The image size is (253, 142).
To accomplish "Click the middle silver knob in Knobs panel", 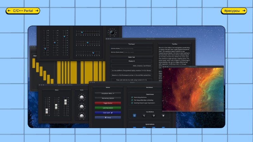I will [82, 107].
